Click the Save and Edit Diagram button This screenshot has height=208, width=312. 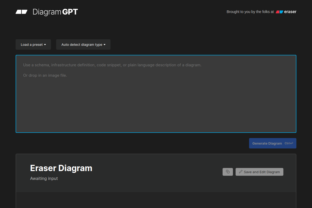click(259, 172)
